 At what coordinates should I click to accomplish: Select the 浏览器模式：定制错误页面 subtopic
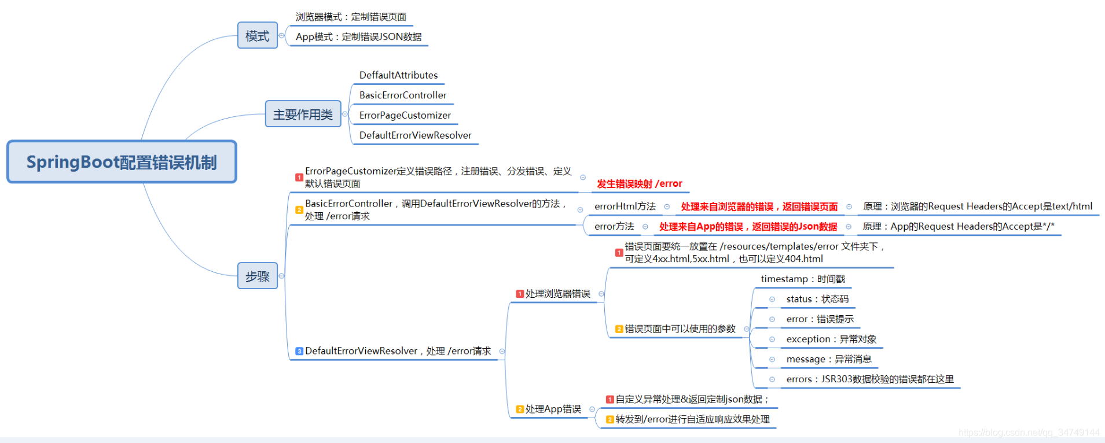(351, 17)
